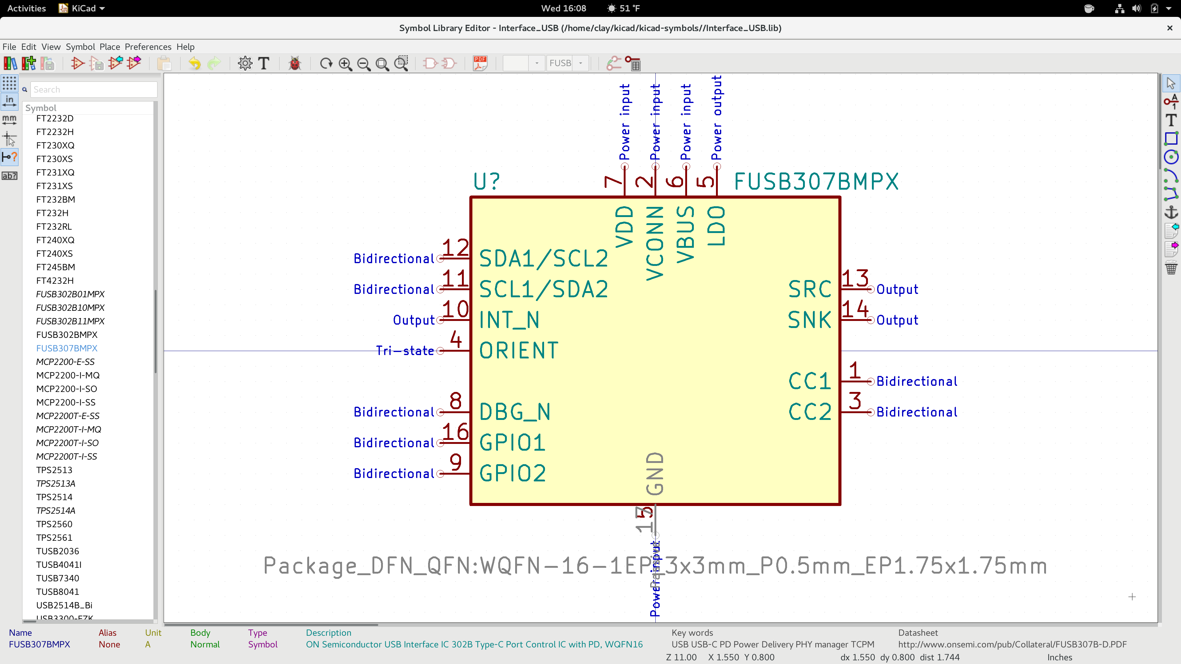Open the Preferences menu

148,47
